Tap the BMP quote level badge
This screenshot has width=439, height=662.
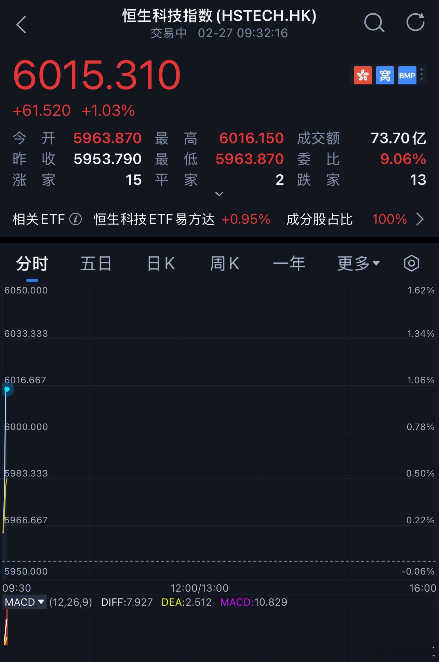pos(407,75)
